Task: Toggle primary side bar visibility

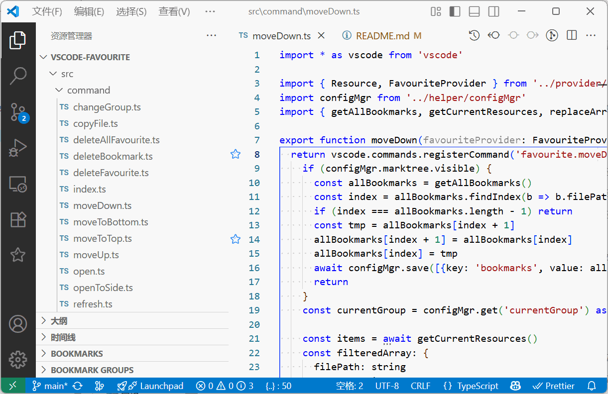Action: pyautogui.click(x=455, y=11)
